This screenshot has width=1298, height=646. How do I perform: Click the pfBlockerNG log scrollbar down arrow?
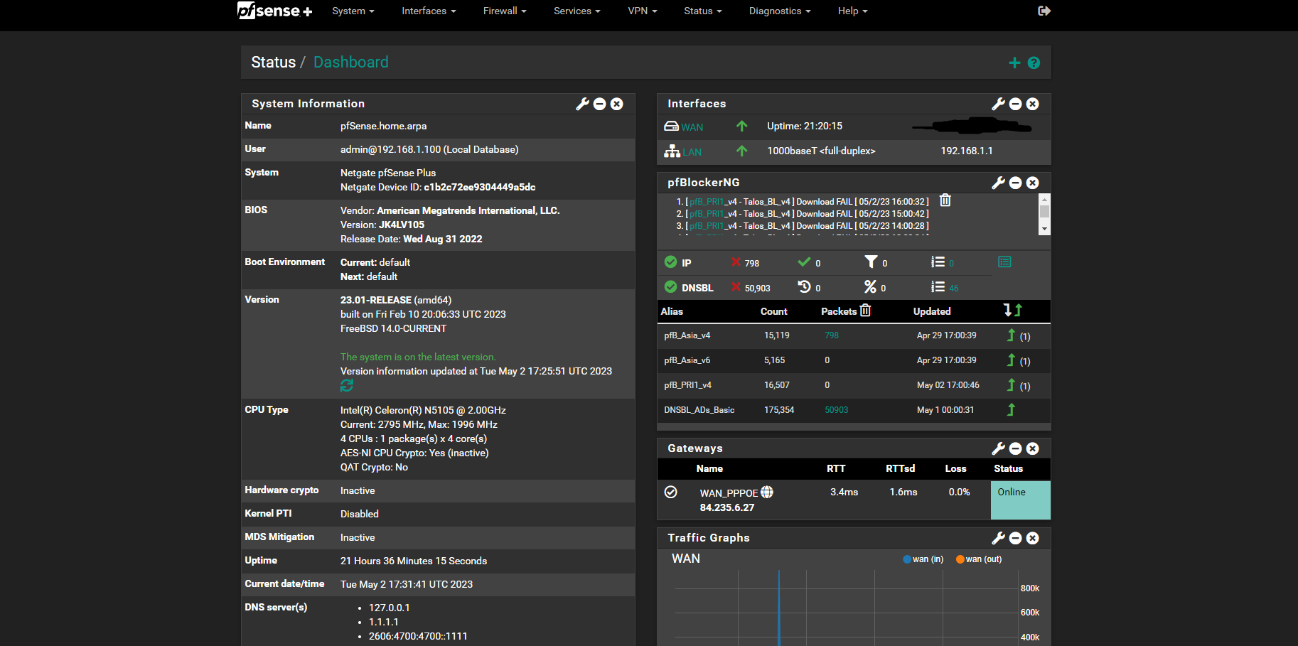point(1044,229)
